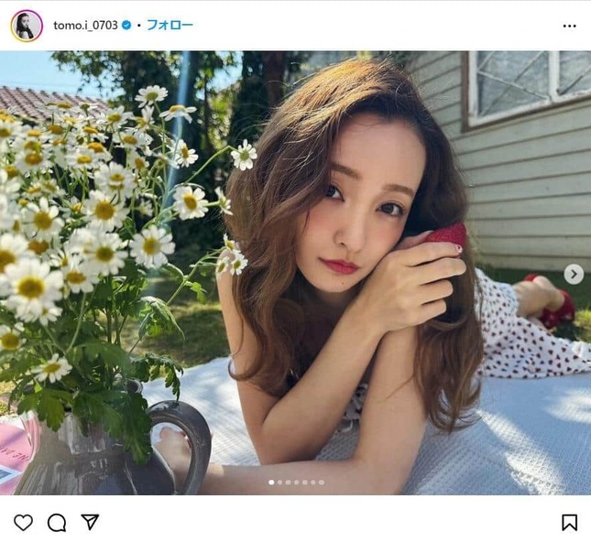Jump to second carousel dot
The image size is (591, 542).
(x=279, y=482)
